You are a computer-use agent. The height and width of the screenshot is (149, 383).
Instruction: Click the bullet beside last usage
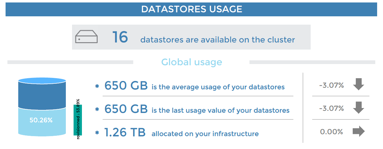pos(97,110)
